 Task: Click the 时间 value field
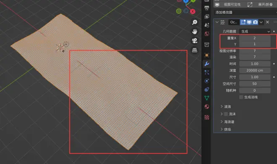coord(255,64)
